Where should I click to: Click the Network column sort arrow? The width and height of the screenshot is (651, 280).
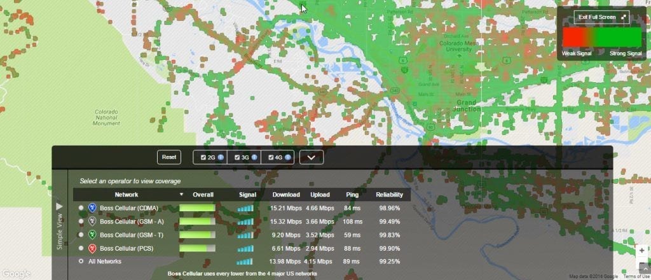(x=181, y=195)
